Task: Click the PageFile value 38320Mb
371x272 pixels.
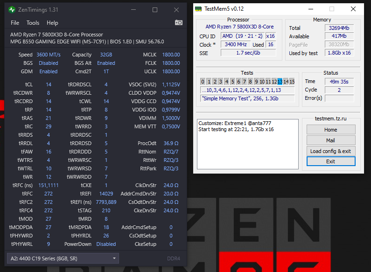Action: pos(339,44)
